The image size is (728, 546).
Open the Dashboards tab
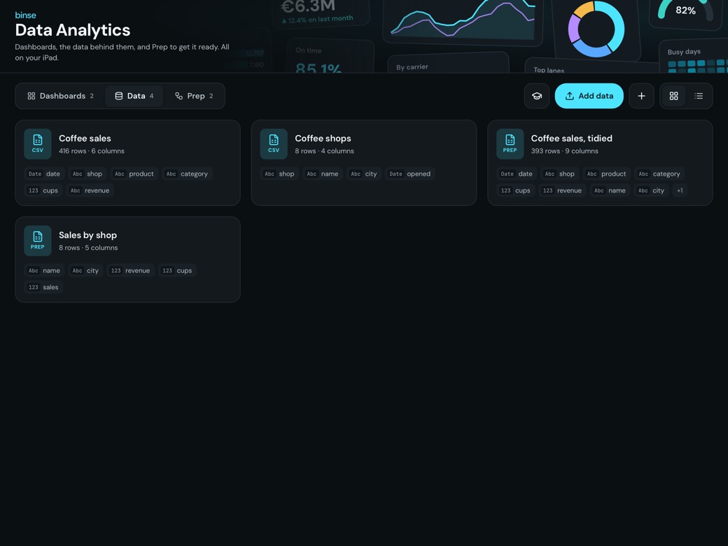point(60,96)
